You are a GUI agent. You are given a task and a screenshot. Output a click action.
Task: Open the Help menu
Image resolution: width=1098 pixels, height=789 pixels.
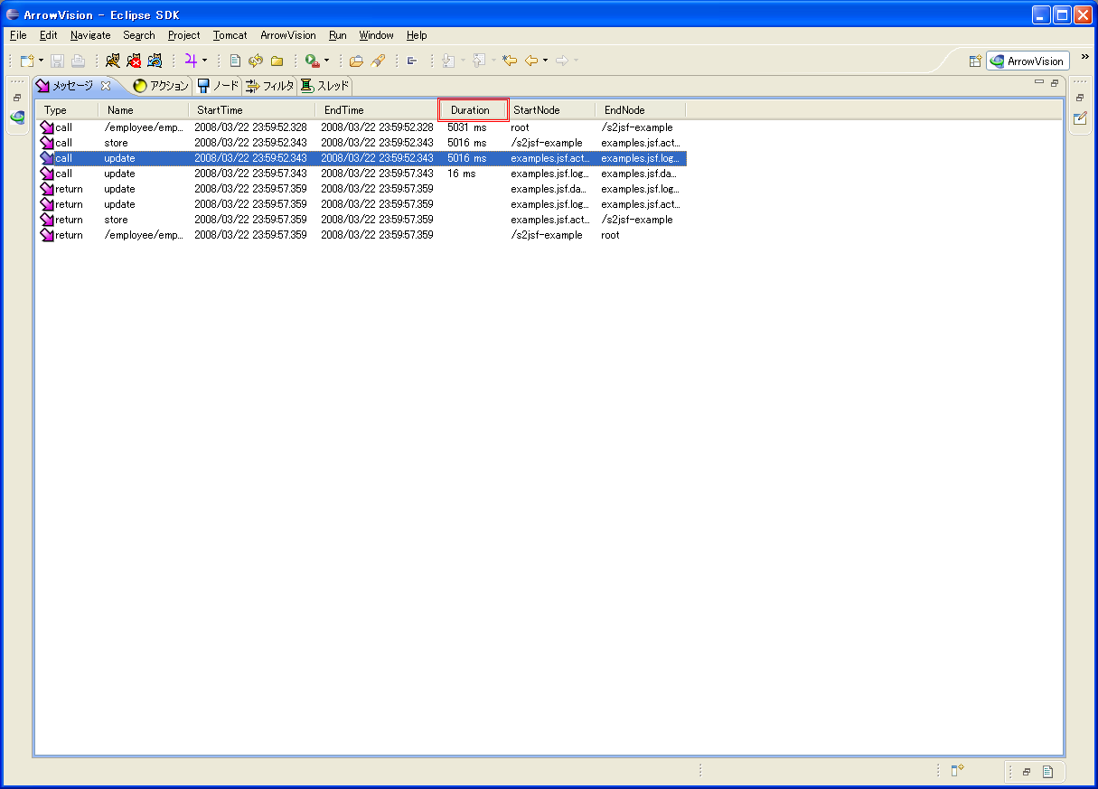pyautogui.click(x=417, y=35)
